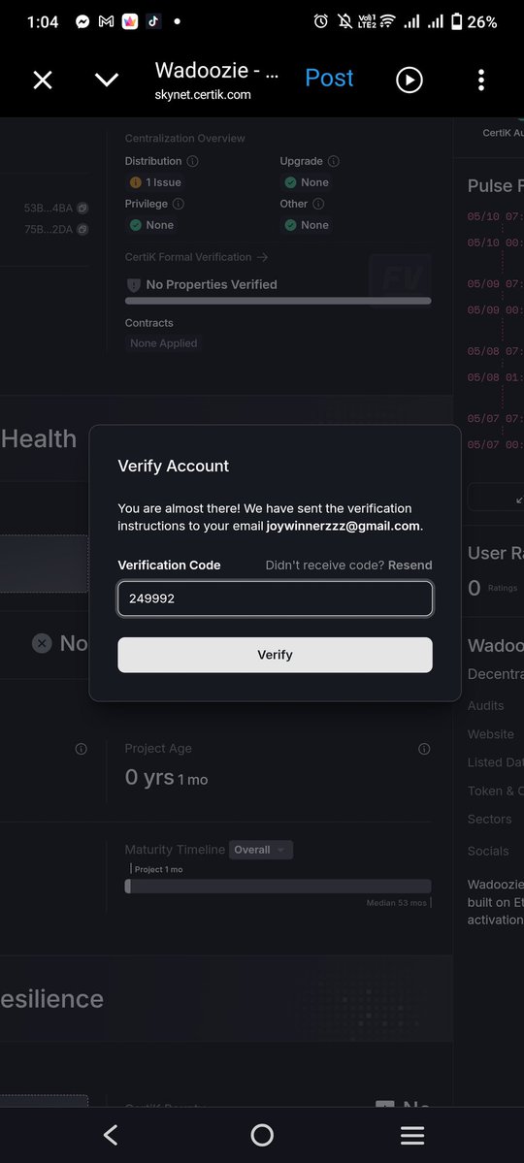Screen dimensions: 524x1163
Task: Click the Distribution info icon
Action: click(x=192, y=161)
